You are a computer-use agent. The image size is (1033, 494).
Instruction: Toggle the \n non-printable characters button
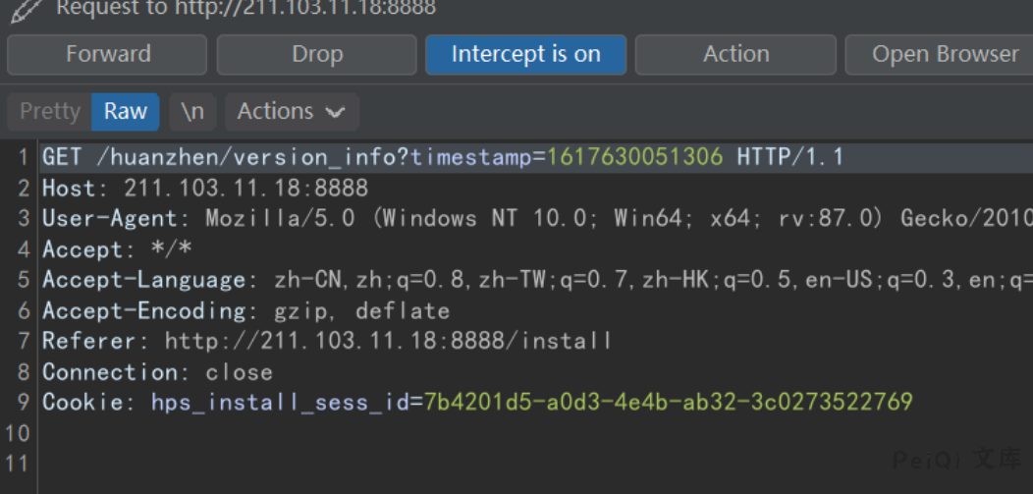(192, 112)
